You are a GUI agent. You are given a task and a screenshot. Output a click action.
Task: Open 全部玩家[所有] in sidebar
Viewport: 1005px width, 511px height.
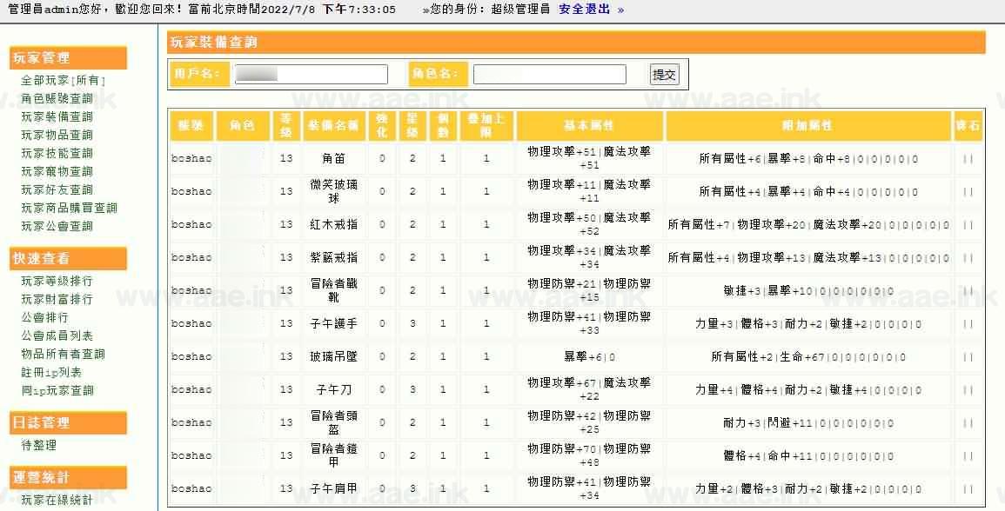[63, 81]
